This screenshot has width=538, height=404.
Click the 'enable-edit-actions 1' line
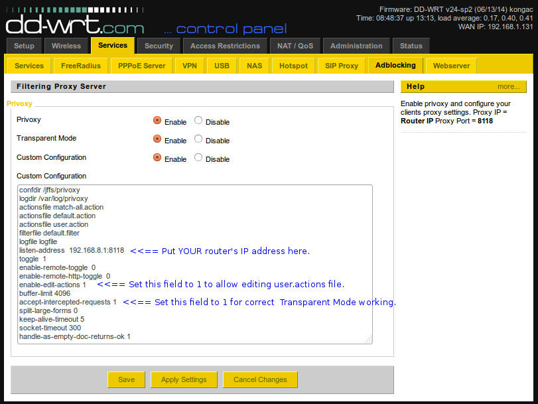[52, 285]
